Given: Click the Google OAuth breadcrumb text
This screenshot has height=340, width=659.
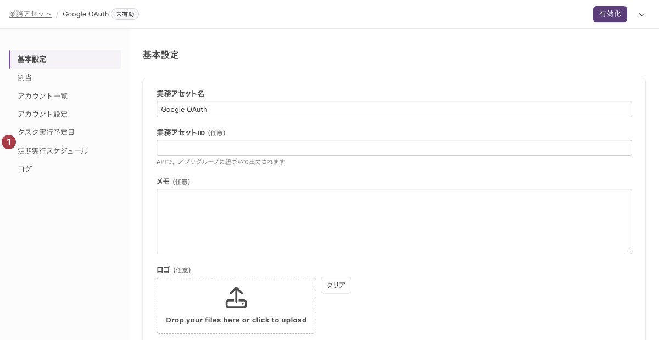Looking at the screenshot, I should 86,14.
